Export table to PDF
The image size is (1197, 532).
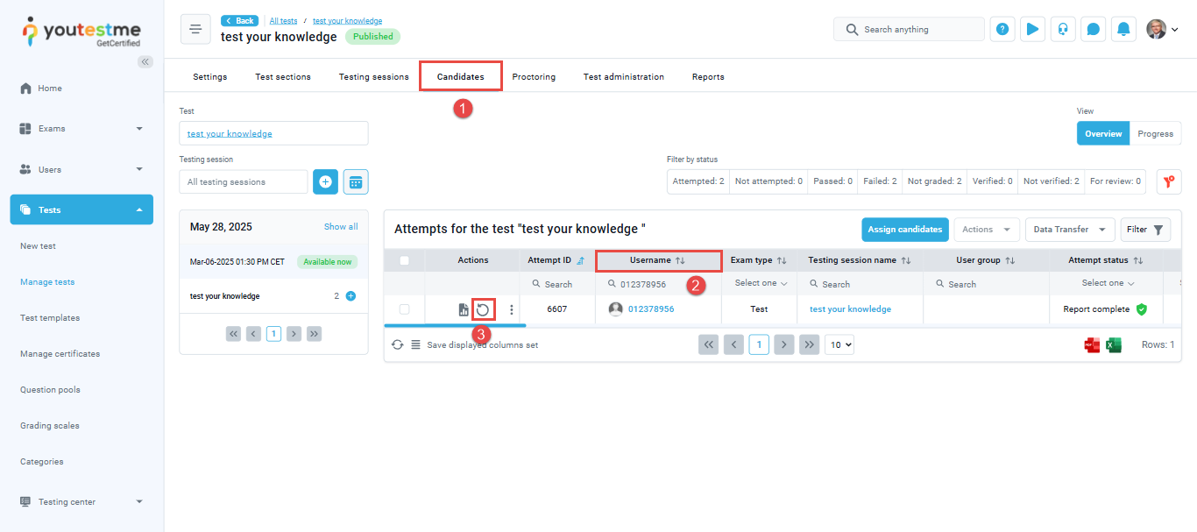1093,344
